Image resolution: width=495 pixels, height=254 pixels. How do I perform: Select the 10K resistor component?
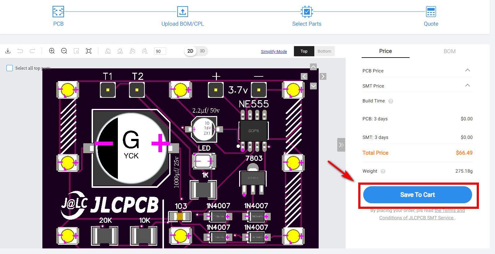144,235
